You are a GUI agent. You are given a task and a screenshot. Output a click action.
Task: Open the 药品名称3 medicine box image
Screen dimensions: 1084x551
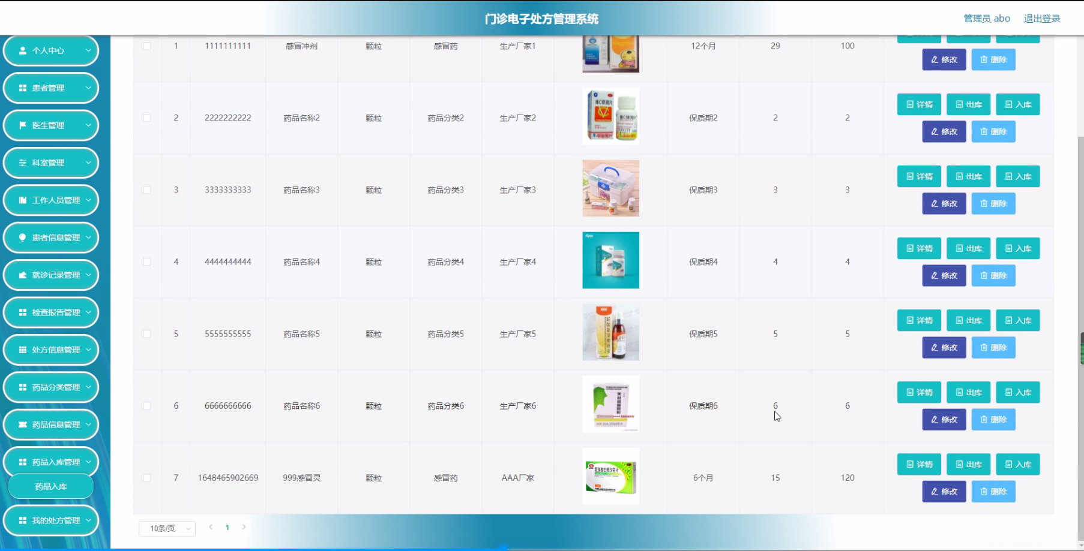pyautogui.click(x=610, y=188)
